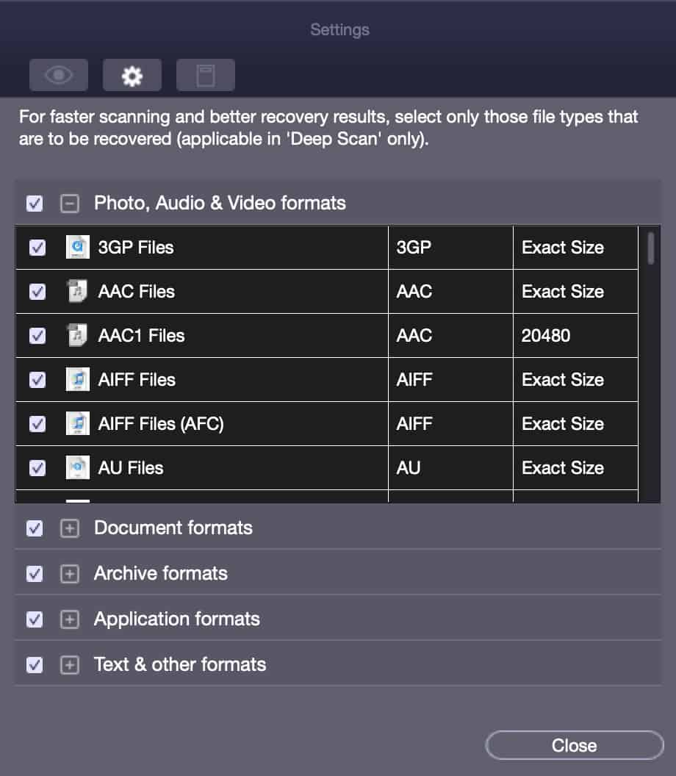Click the AAC Files music icon
The height and width of the screenshot is (776, 676).
[x=78, y=291]
